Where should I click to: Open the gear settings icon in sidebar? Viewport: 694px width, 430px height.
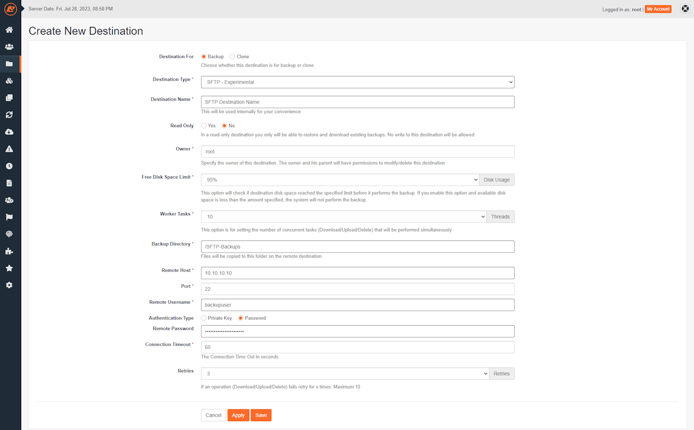click(x=9, y=285)
